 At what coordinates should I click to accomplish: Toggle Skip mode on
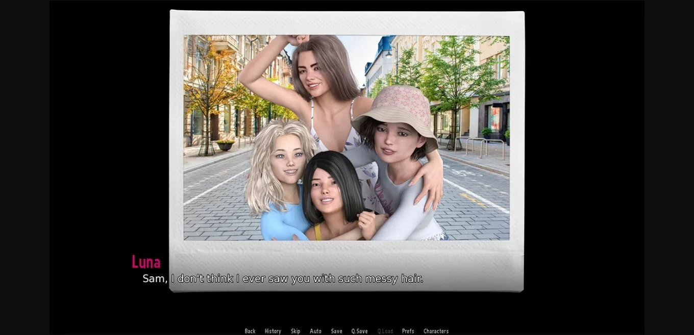click(x=295, y=331)
